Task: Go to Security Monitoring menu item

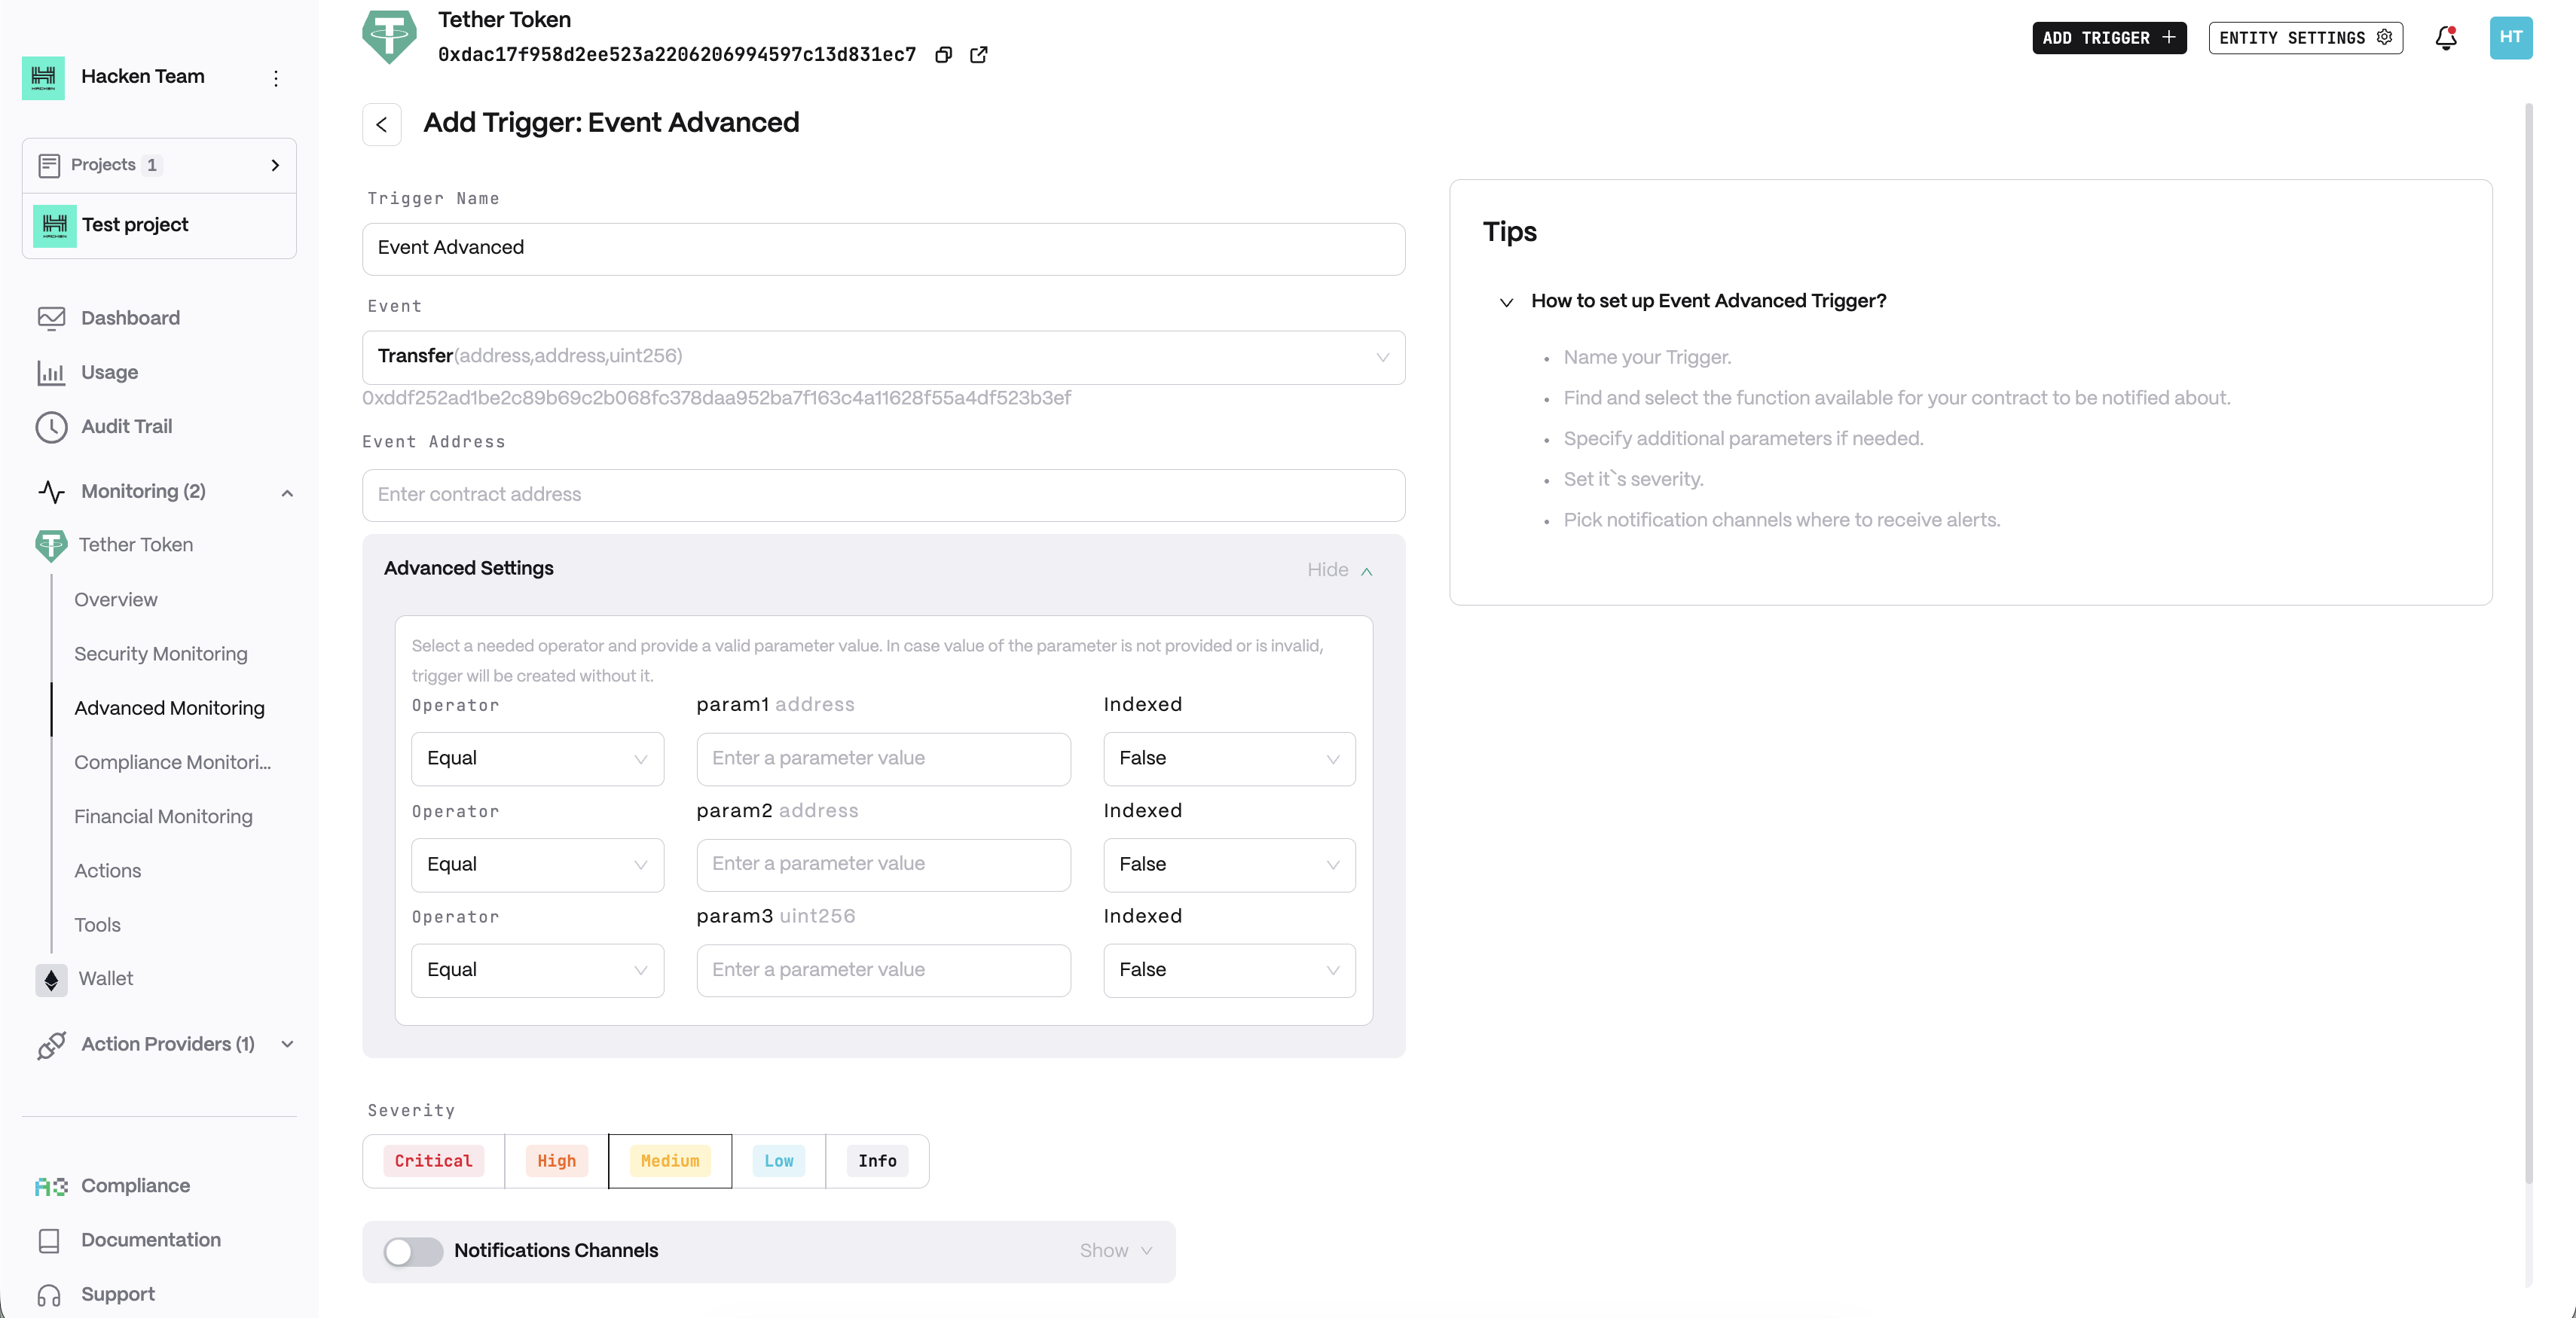Action: pyautogui.click(x=160, y=654)
